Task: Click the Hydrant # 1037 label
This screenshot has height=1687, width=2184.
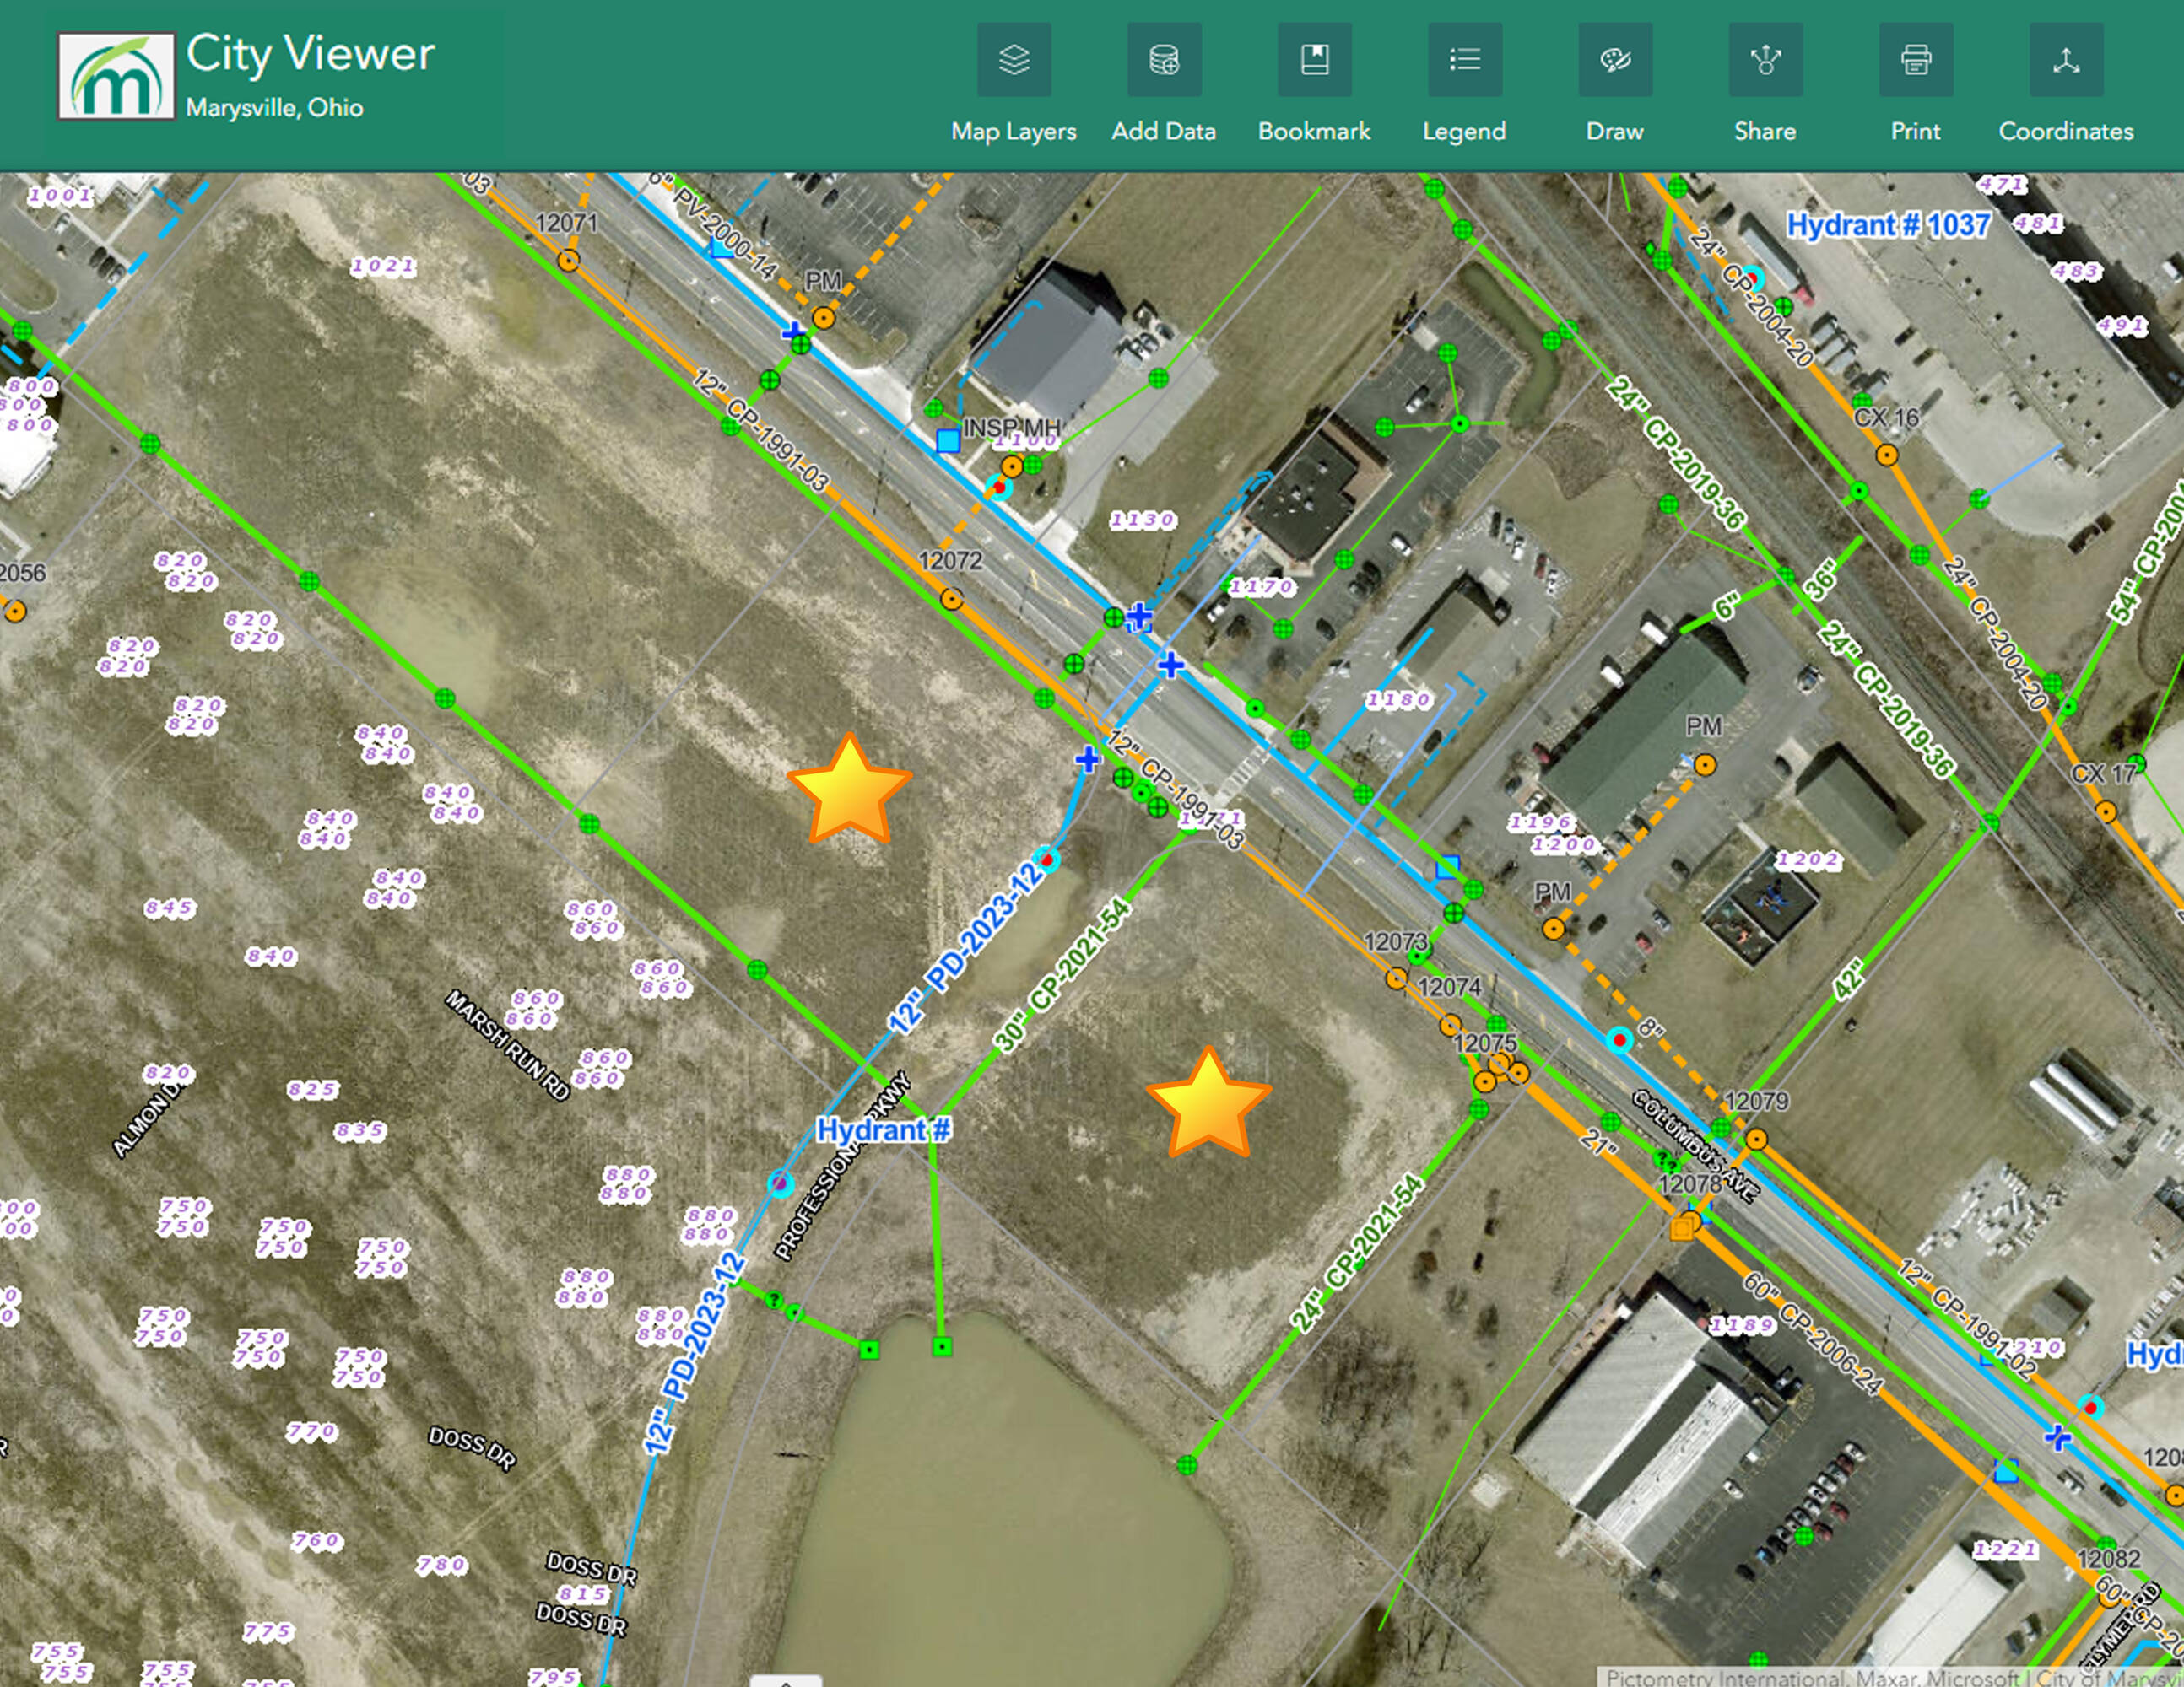Action: (1888, 226)
